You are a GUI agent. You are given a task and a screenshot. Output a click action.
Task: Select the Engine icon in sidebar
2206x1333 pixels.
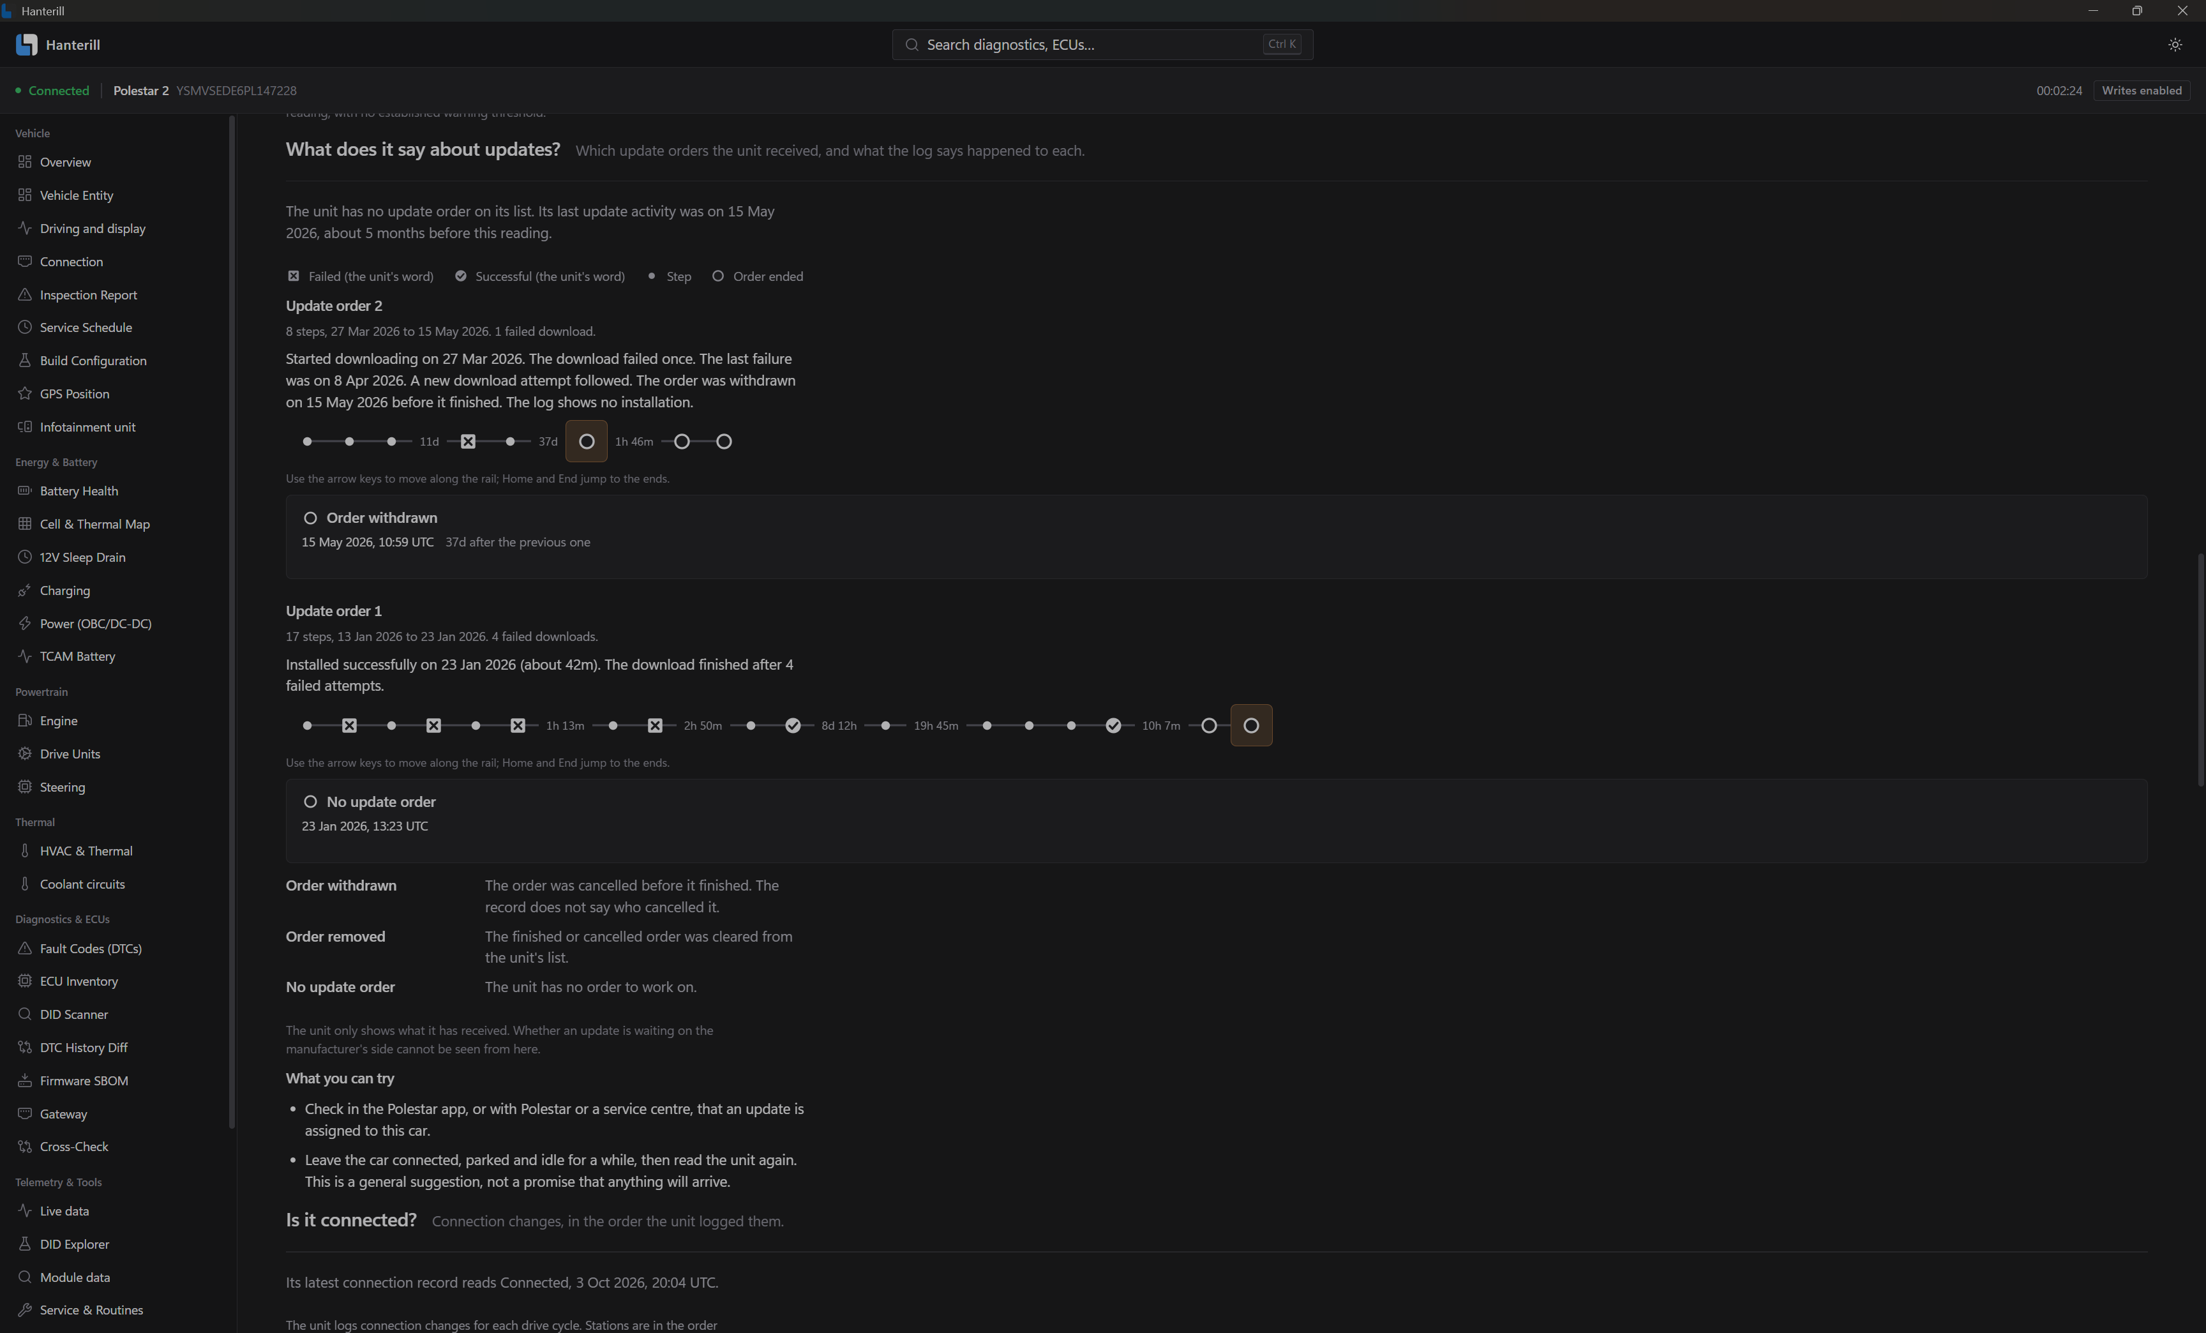(24, 721)
